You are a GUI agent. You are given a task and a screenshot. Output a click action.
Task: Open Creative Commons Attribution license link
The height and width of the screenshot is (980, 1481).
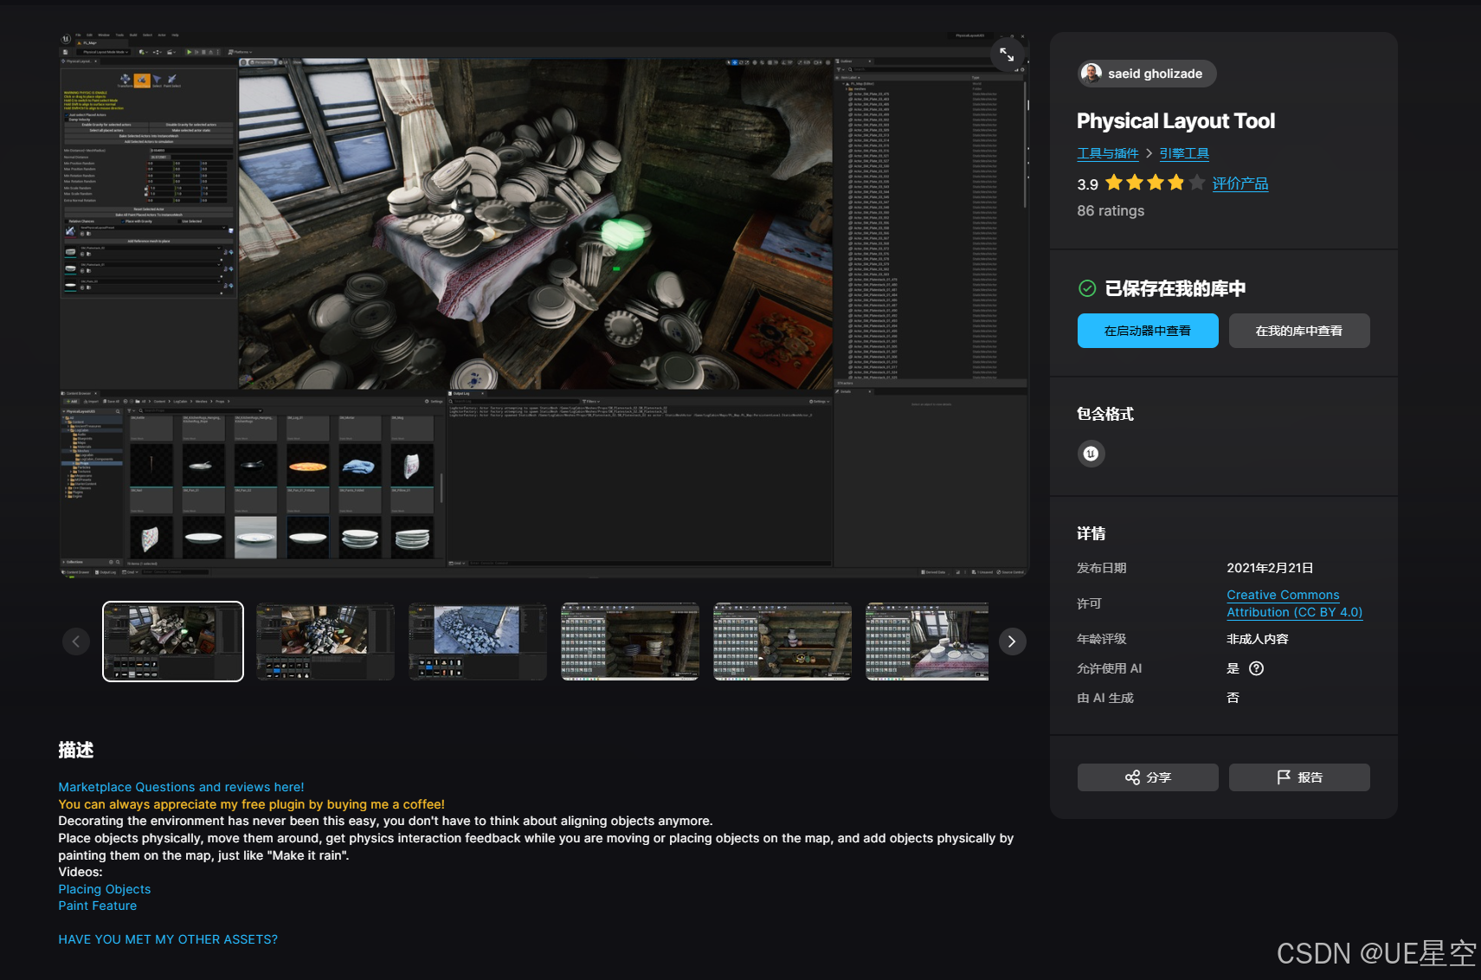point(1294,603)
